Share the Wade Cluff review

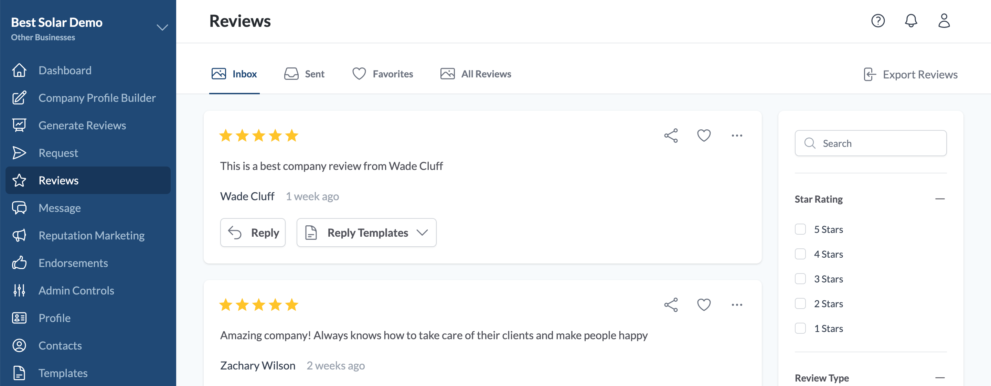671,136
